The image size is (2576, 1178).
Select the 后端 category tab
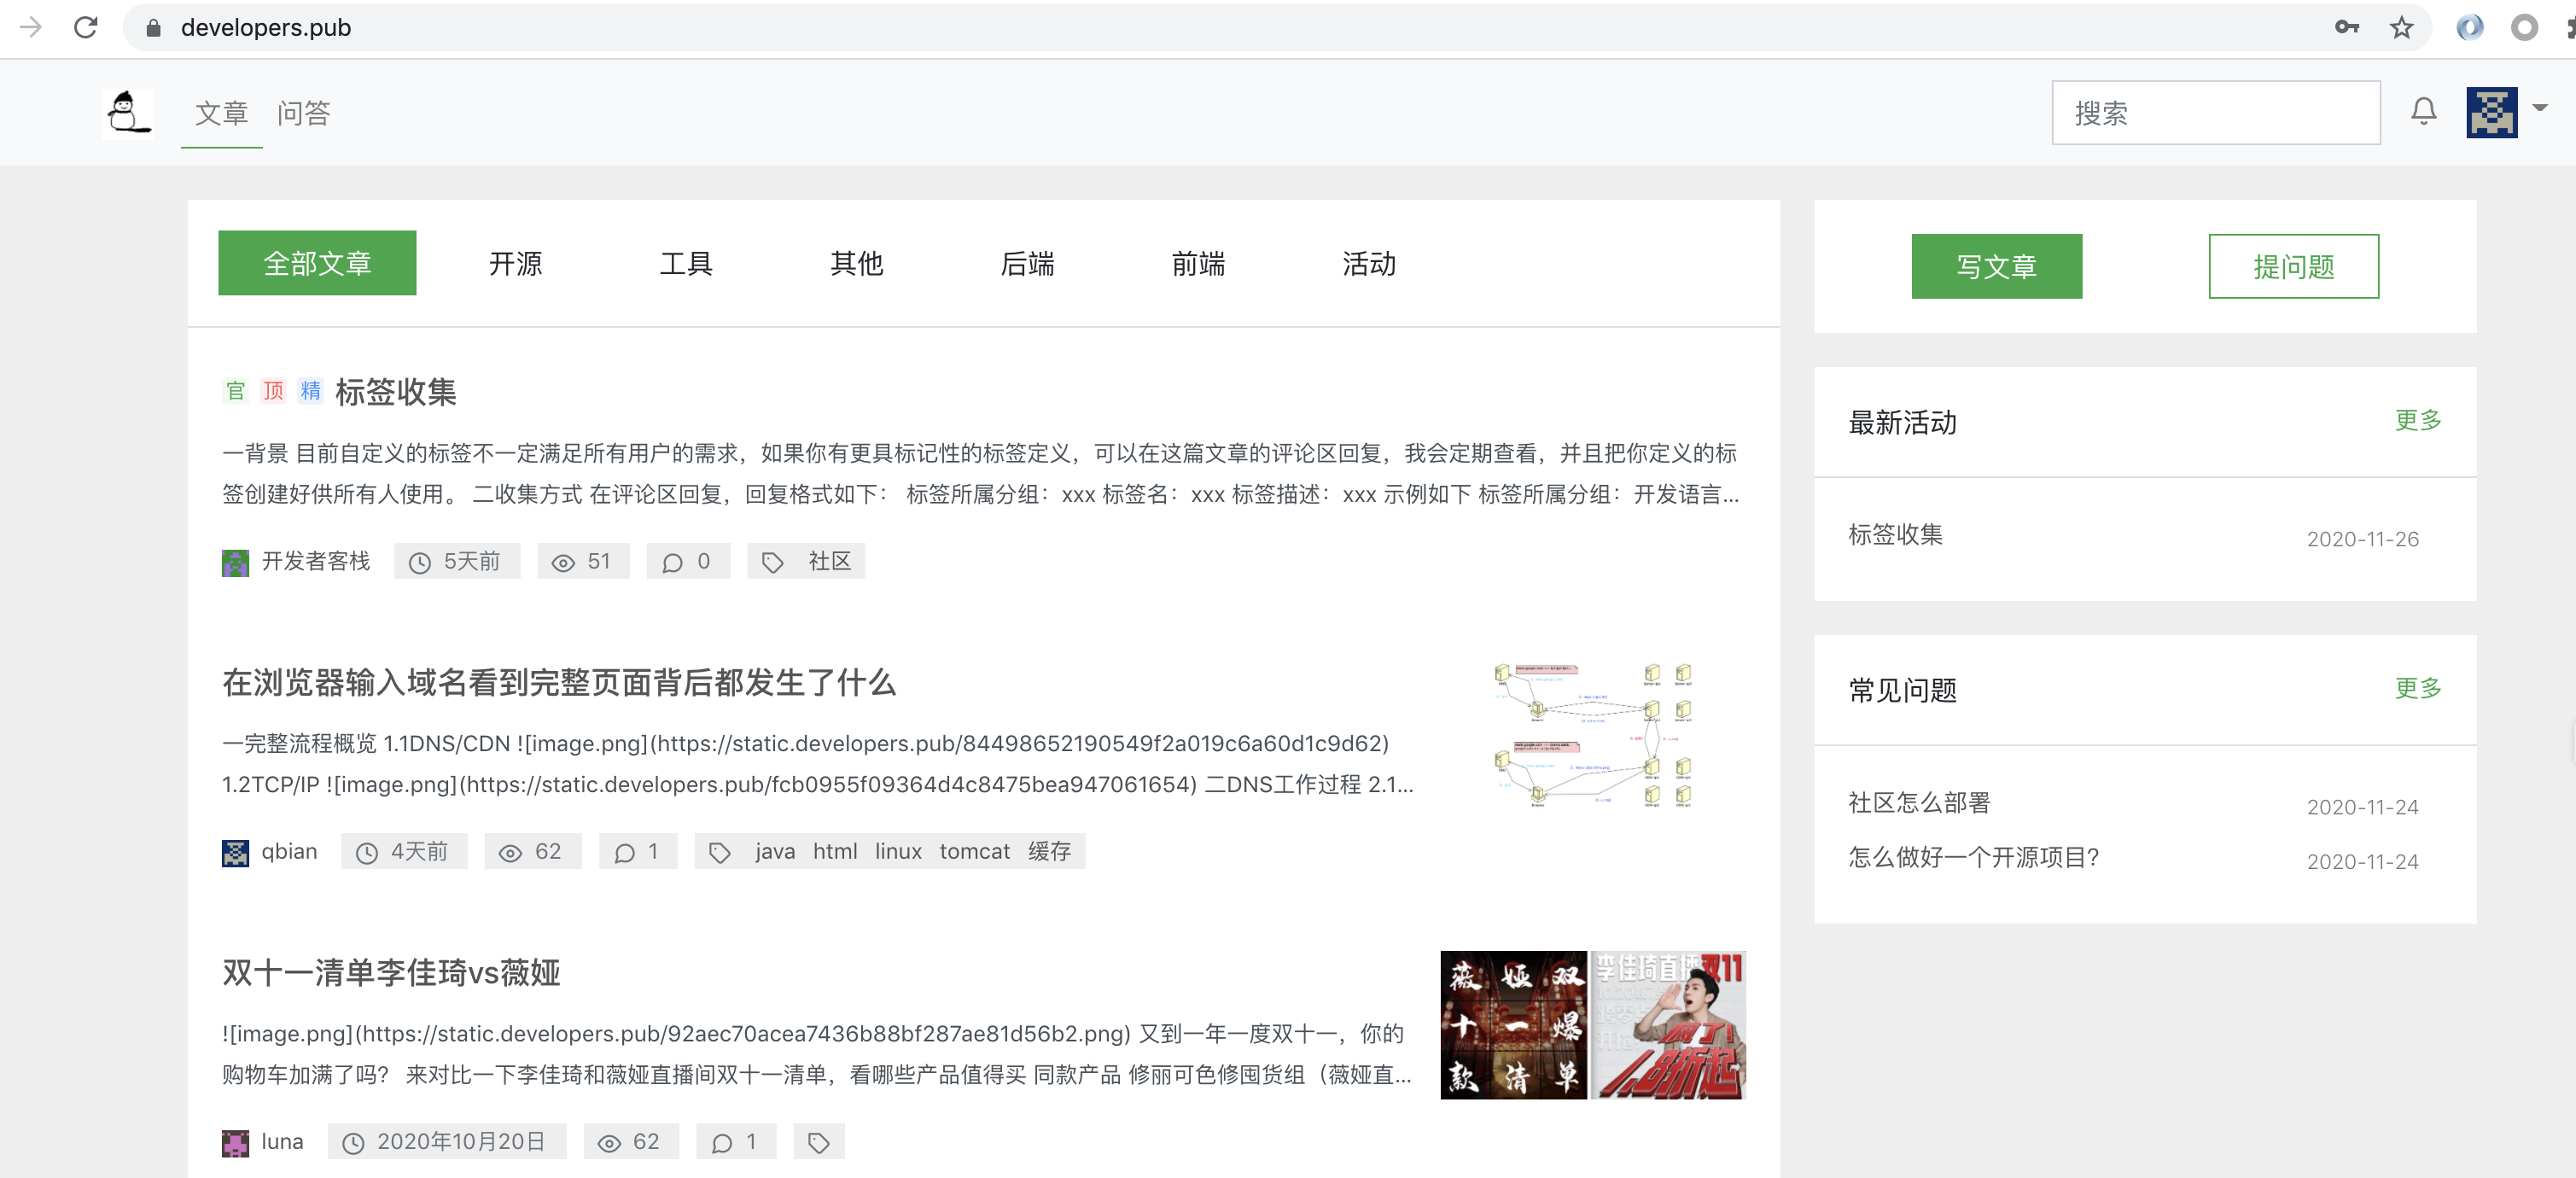click(1028, 263)
